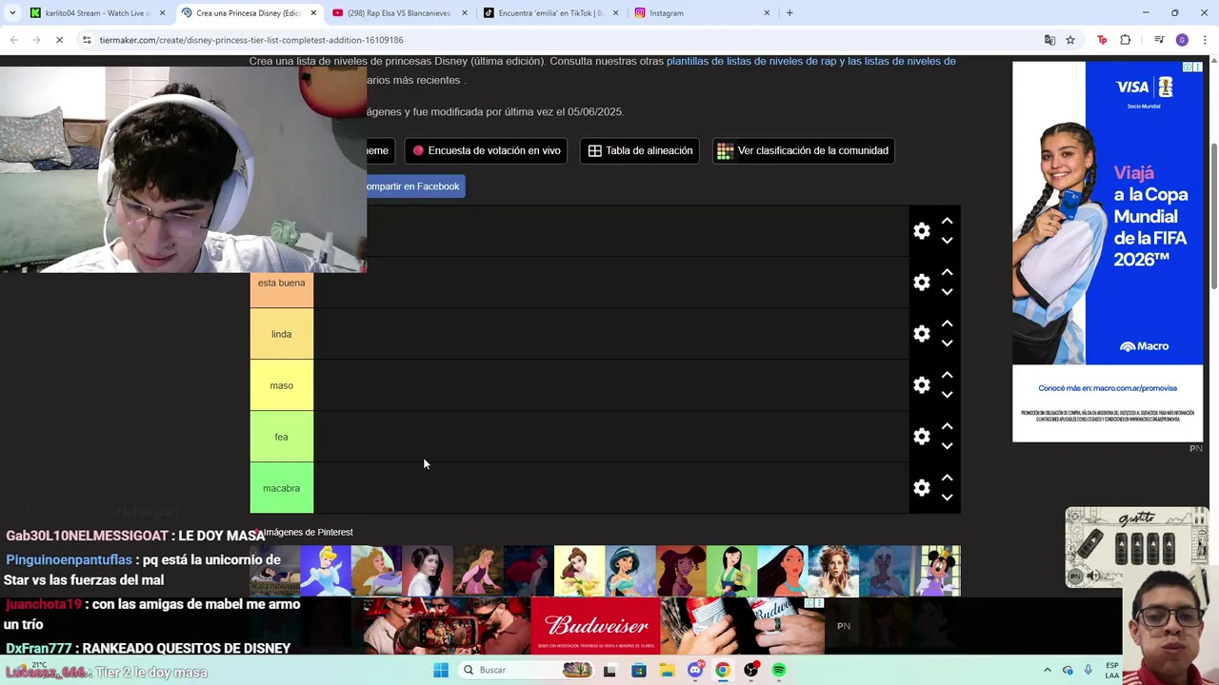Move 'maso' tier up with arrow
Viewport: 1219px width, 685px height.
[x=947, y=375]
